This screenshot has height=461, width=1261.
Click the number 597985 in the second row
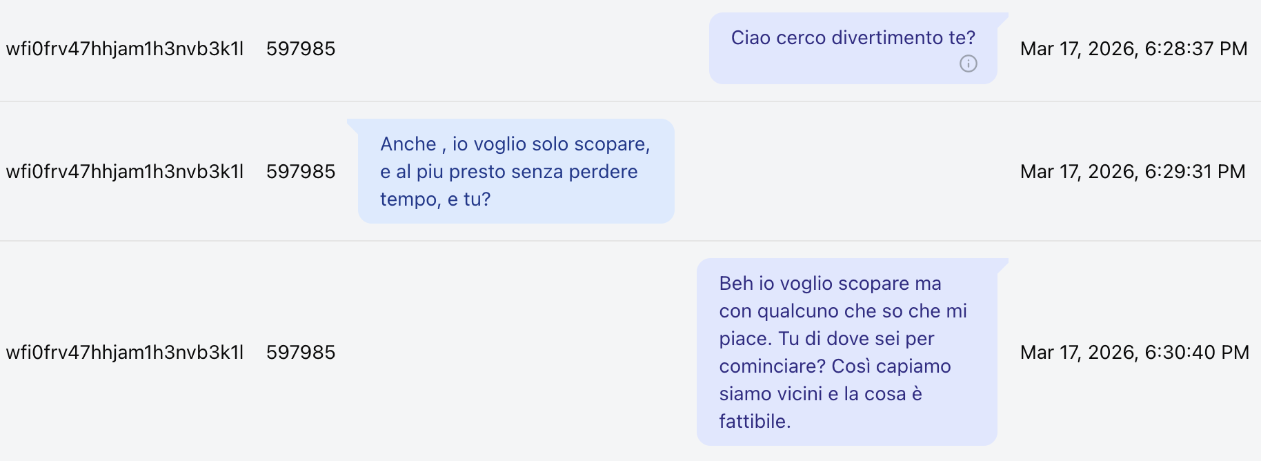pyautogui.click(x=301, y=171)
